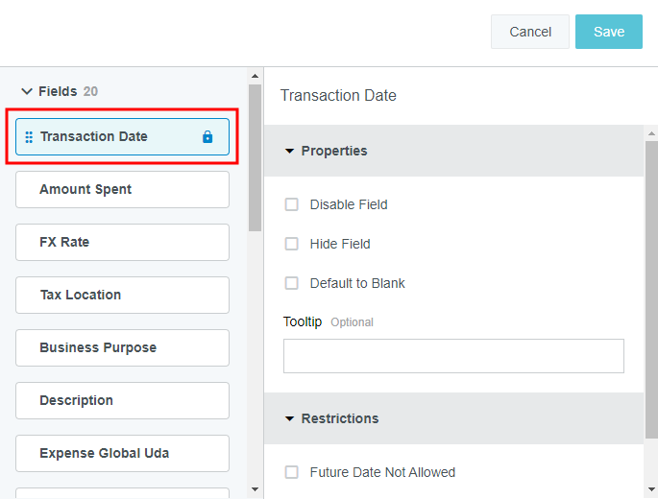Select the FX Rate field

[x=123, y=243]
